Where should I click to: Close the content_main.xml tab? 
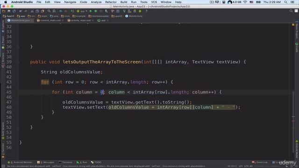point(63,21)
